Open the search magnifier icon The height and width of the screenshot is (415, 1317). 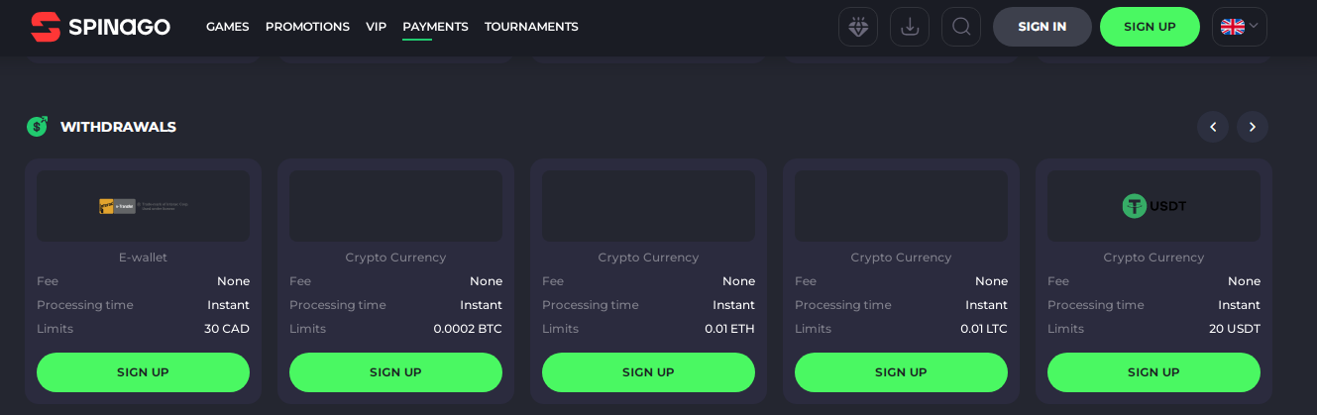[x=960, y=27]
